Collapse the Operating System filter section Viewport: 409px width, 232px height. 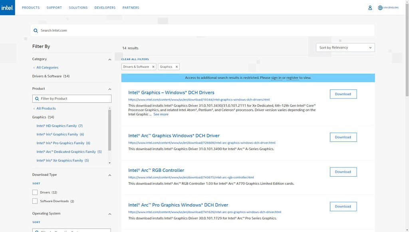(110, 214)
